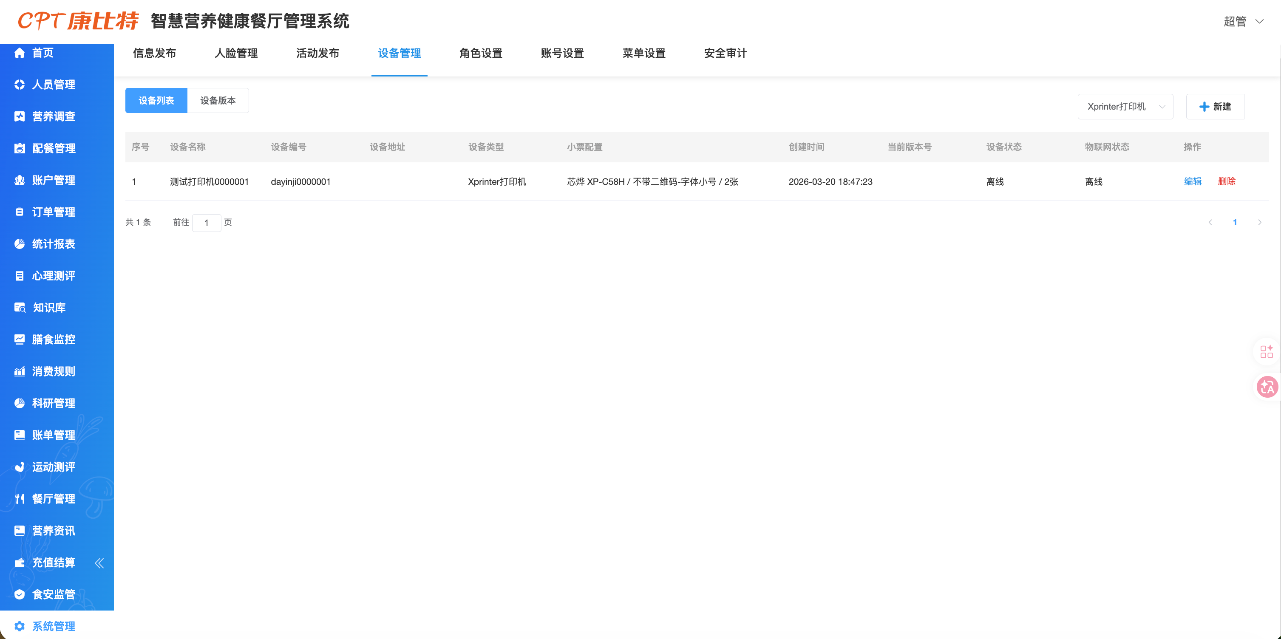The height and width of the screenshot is (639, 1281).
Task: Click the 消费规则 bar chart icon
Action: click(x=20, y=371)
